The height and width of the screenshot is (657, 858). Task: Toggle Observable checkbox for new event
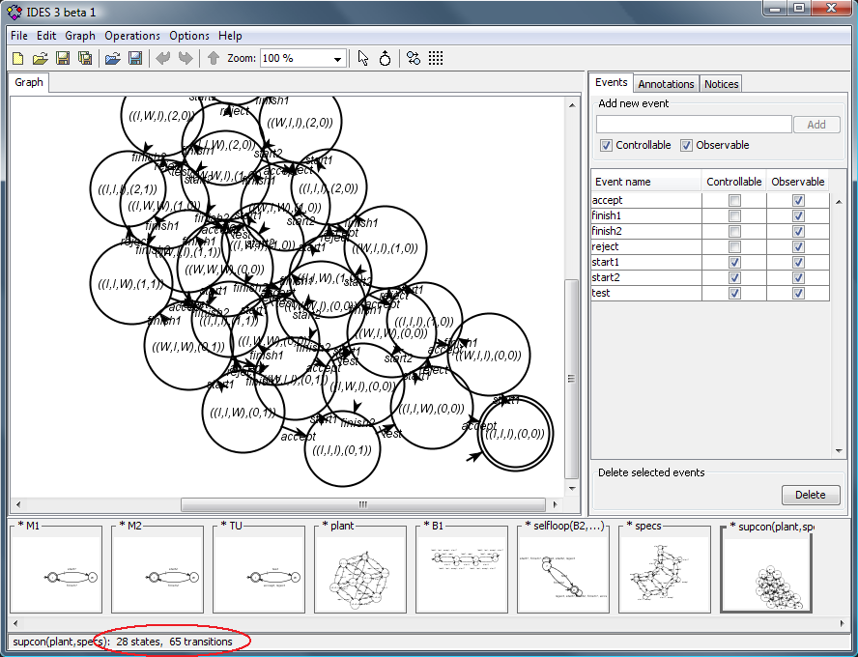[x=686, y=146]
